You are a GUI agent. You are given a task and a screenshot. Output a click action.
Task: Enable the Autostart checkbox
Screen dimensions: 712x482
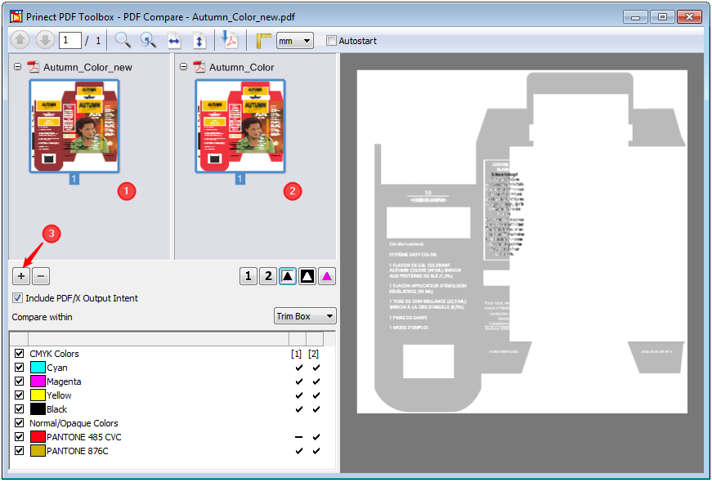(331, 41)
